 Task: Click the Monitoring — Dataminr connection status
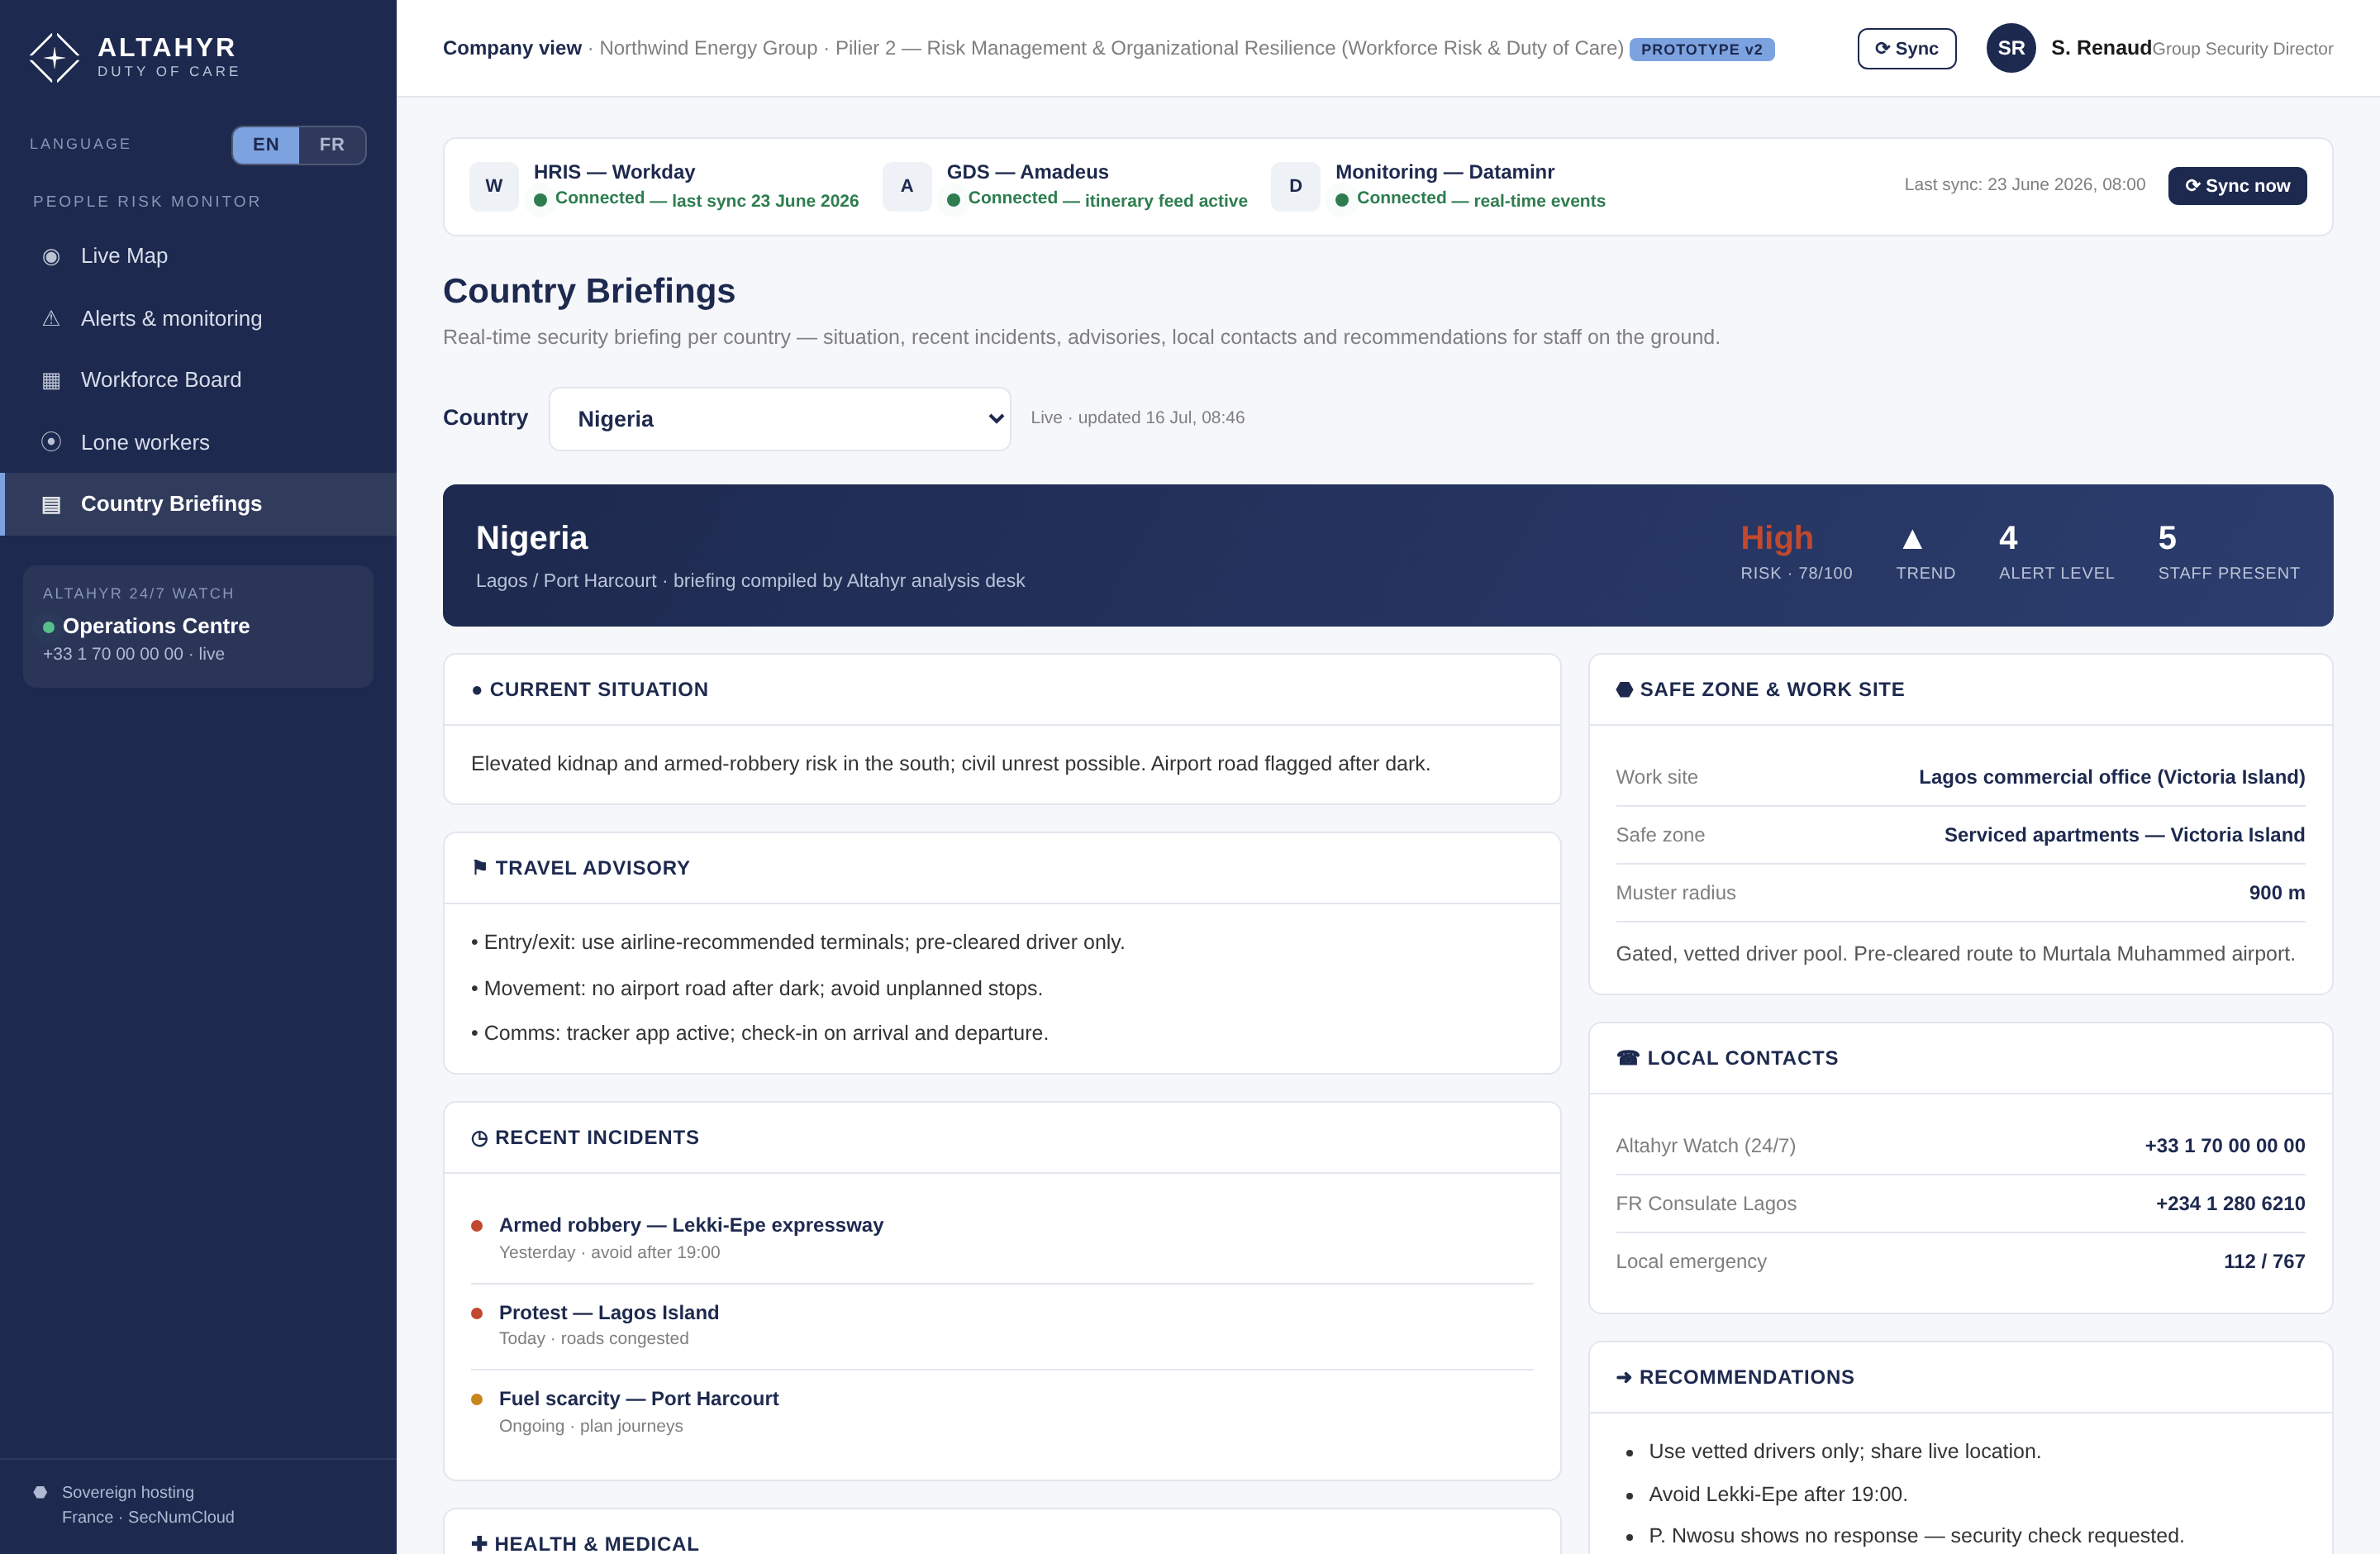point(1470,199)
